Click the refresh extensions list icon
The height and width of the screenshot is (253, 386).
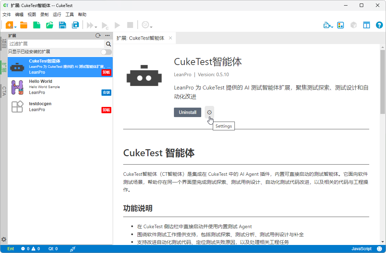[x=98, y=35]
